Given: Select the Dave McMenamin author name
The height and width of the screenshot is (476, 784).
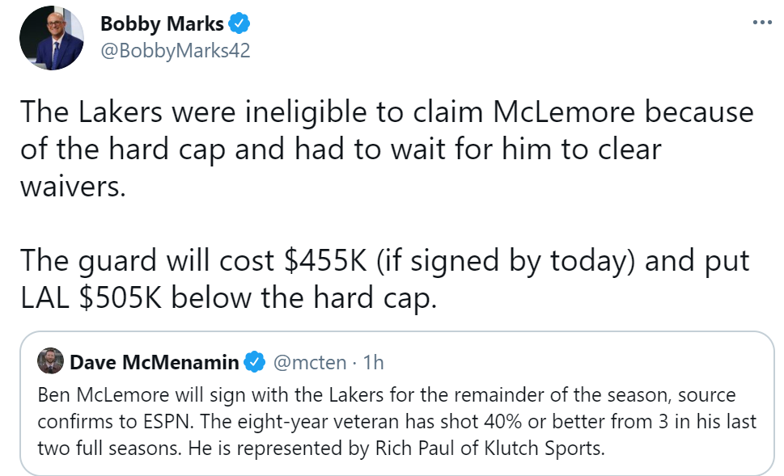Looking at the screenshot, I should pos(154,362).
